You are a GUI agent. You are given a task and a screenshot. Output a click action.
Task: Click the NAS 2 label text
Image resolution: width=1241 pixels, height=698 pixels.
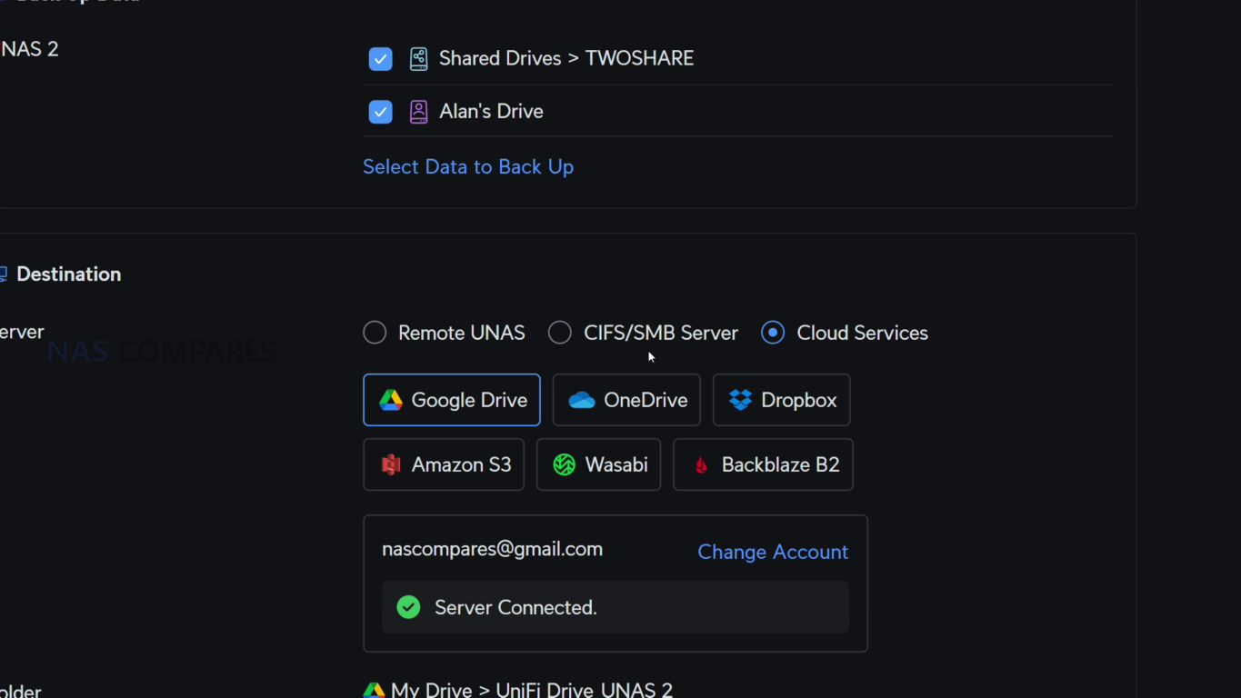(29, 49)
